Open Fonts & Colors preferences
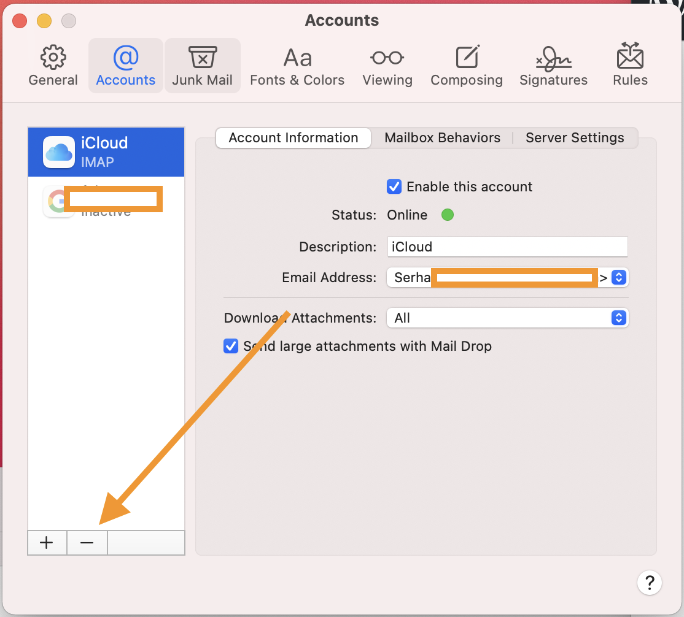The image size is (684, 617). 297,66
